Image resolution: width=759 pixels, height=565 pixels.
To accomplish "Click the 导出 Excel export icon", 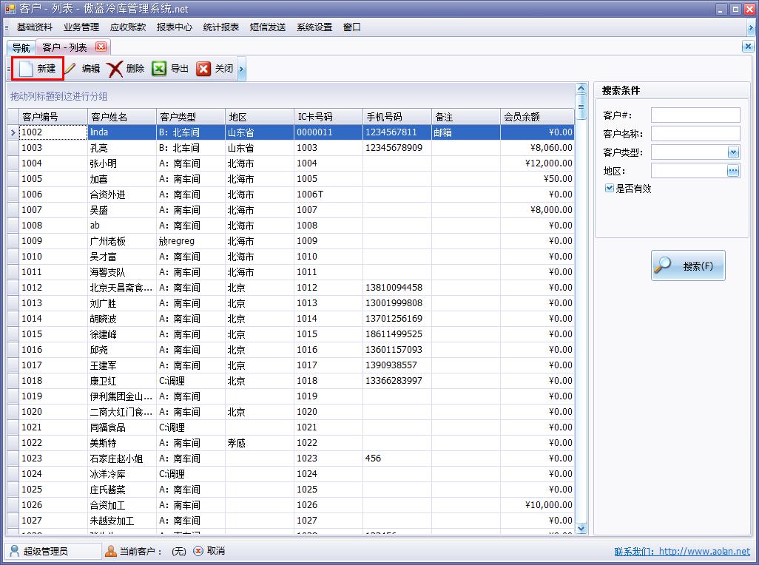I will click(x=159, y=69).
